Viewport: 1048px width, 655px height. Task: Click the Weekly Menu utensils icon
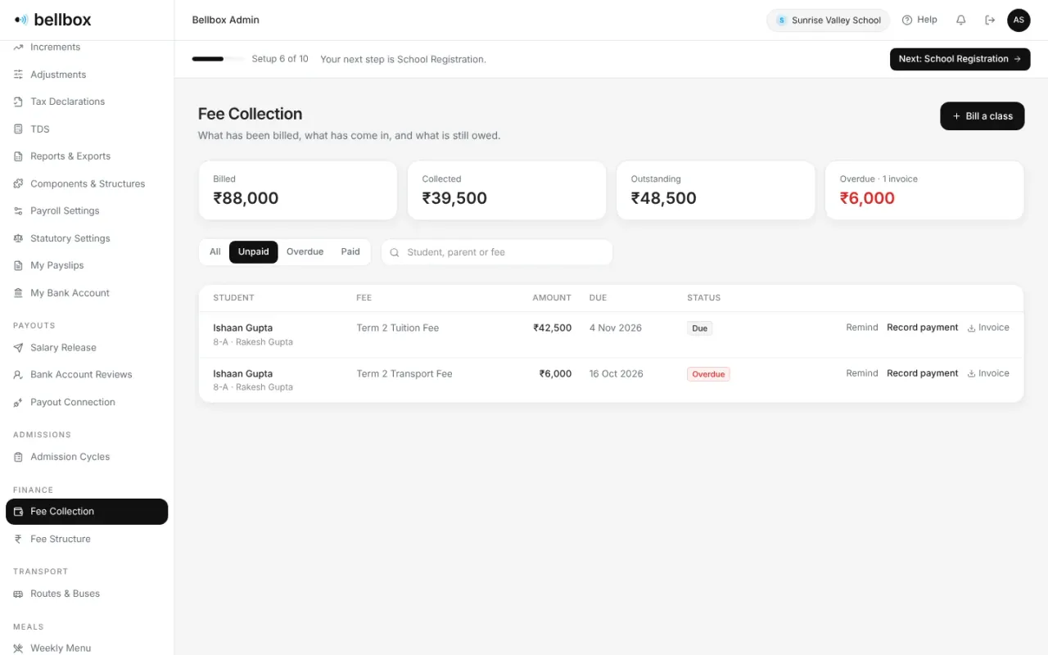pyautogui.click(x=18, y=648)
